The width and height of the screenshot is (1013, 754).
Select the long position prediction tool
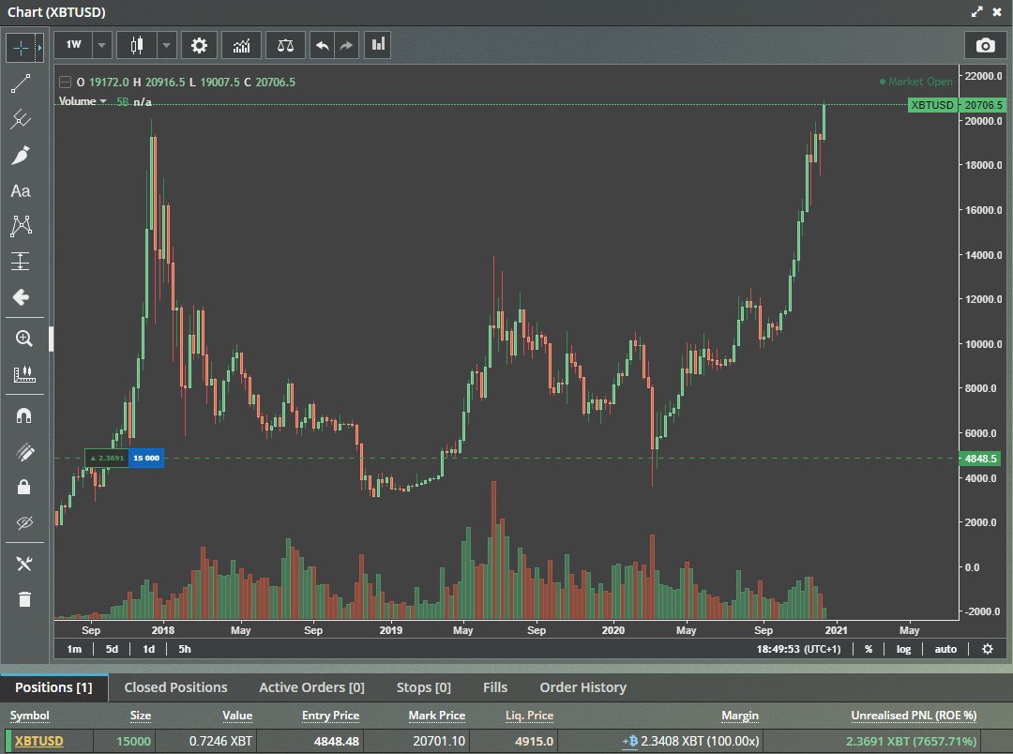coord(21,261)
